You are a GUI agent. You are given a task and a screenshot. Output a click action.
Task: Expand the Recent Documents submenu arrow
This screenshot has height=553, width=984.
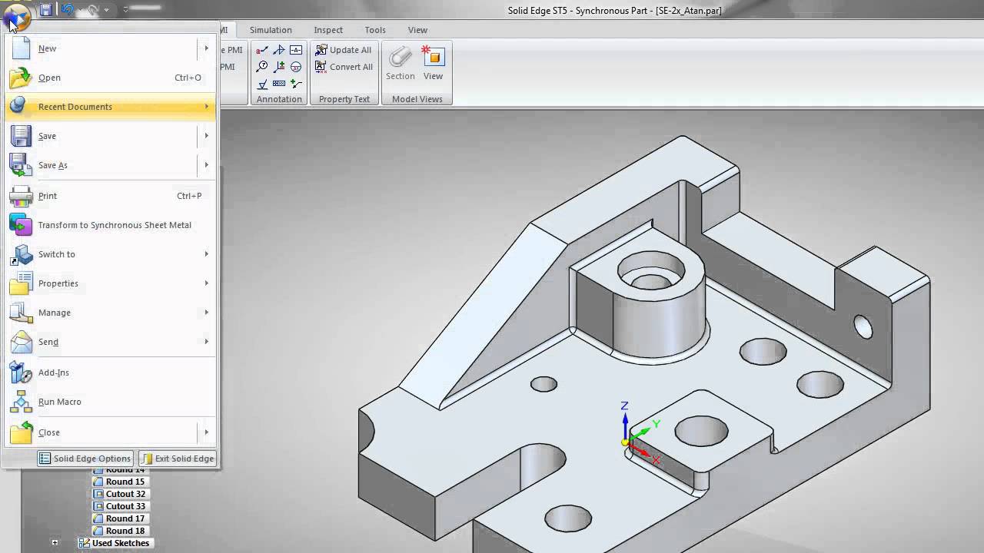(x=206, y=107)
